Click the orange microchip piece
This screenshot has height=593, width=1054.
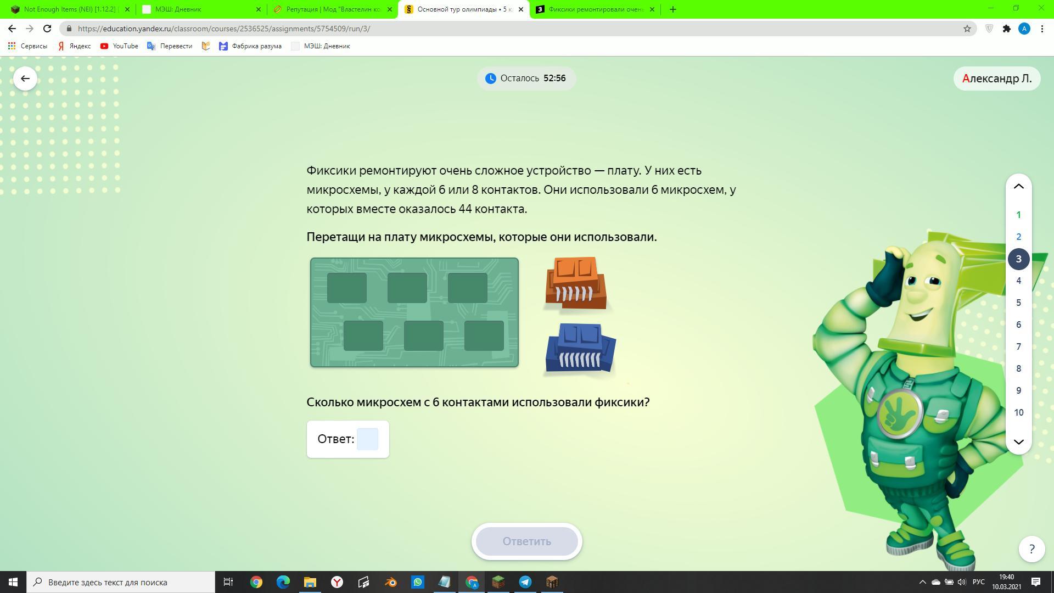point(576,283)
